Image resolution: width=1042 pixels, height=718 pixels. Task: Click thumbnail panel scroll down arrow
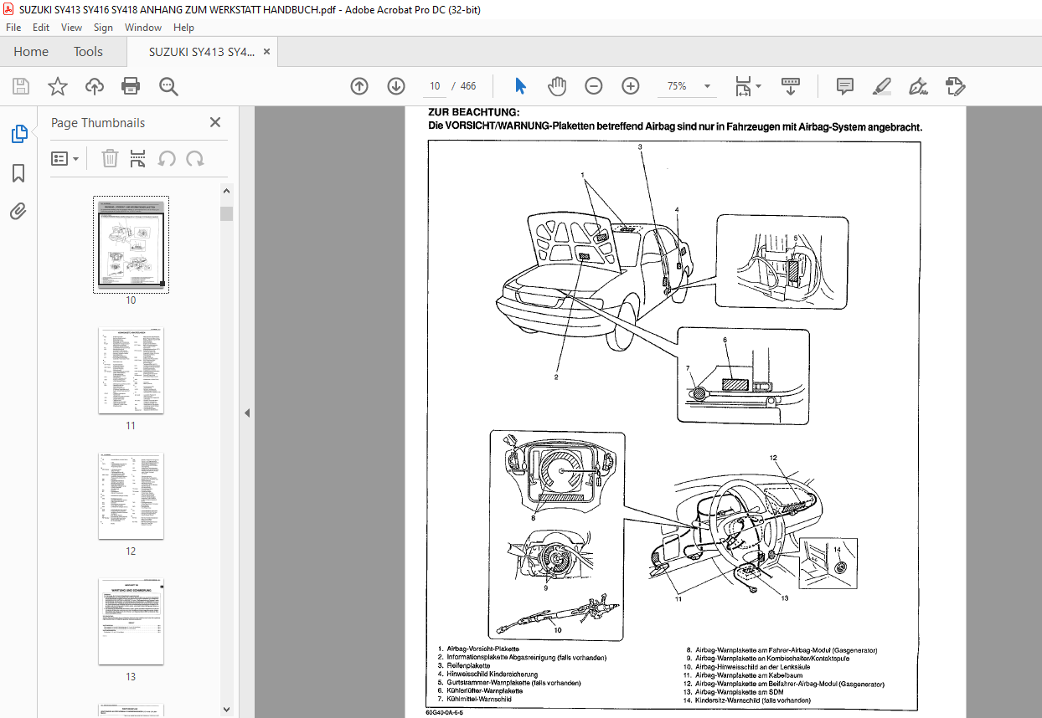pos(227,710)
